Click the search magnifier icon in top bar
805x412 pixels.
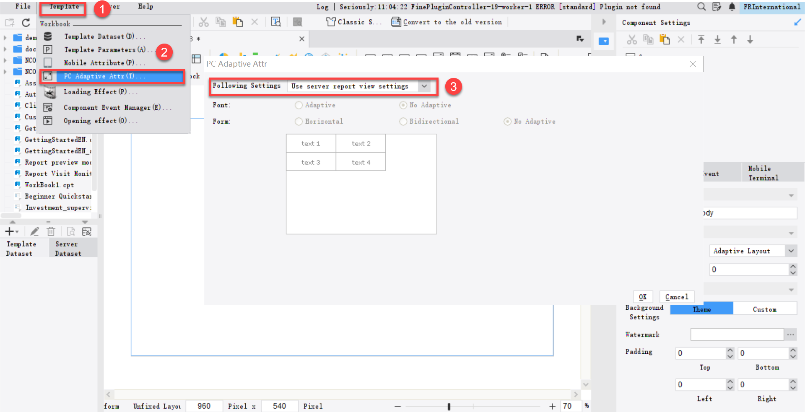click(x=701, y=7)
